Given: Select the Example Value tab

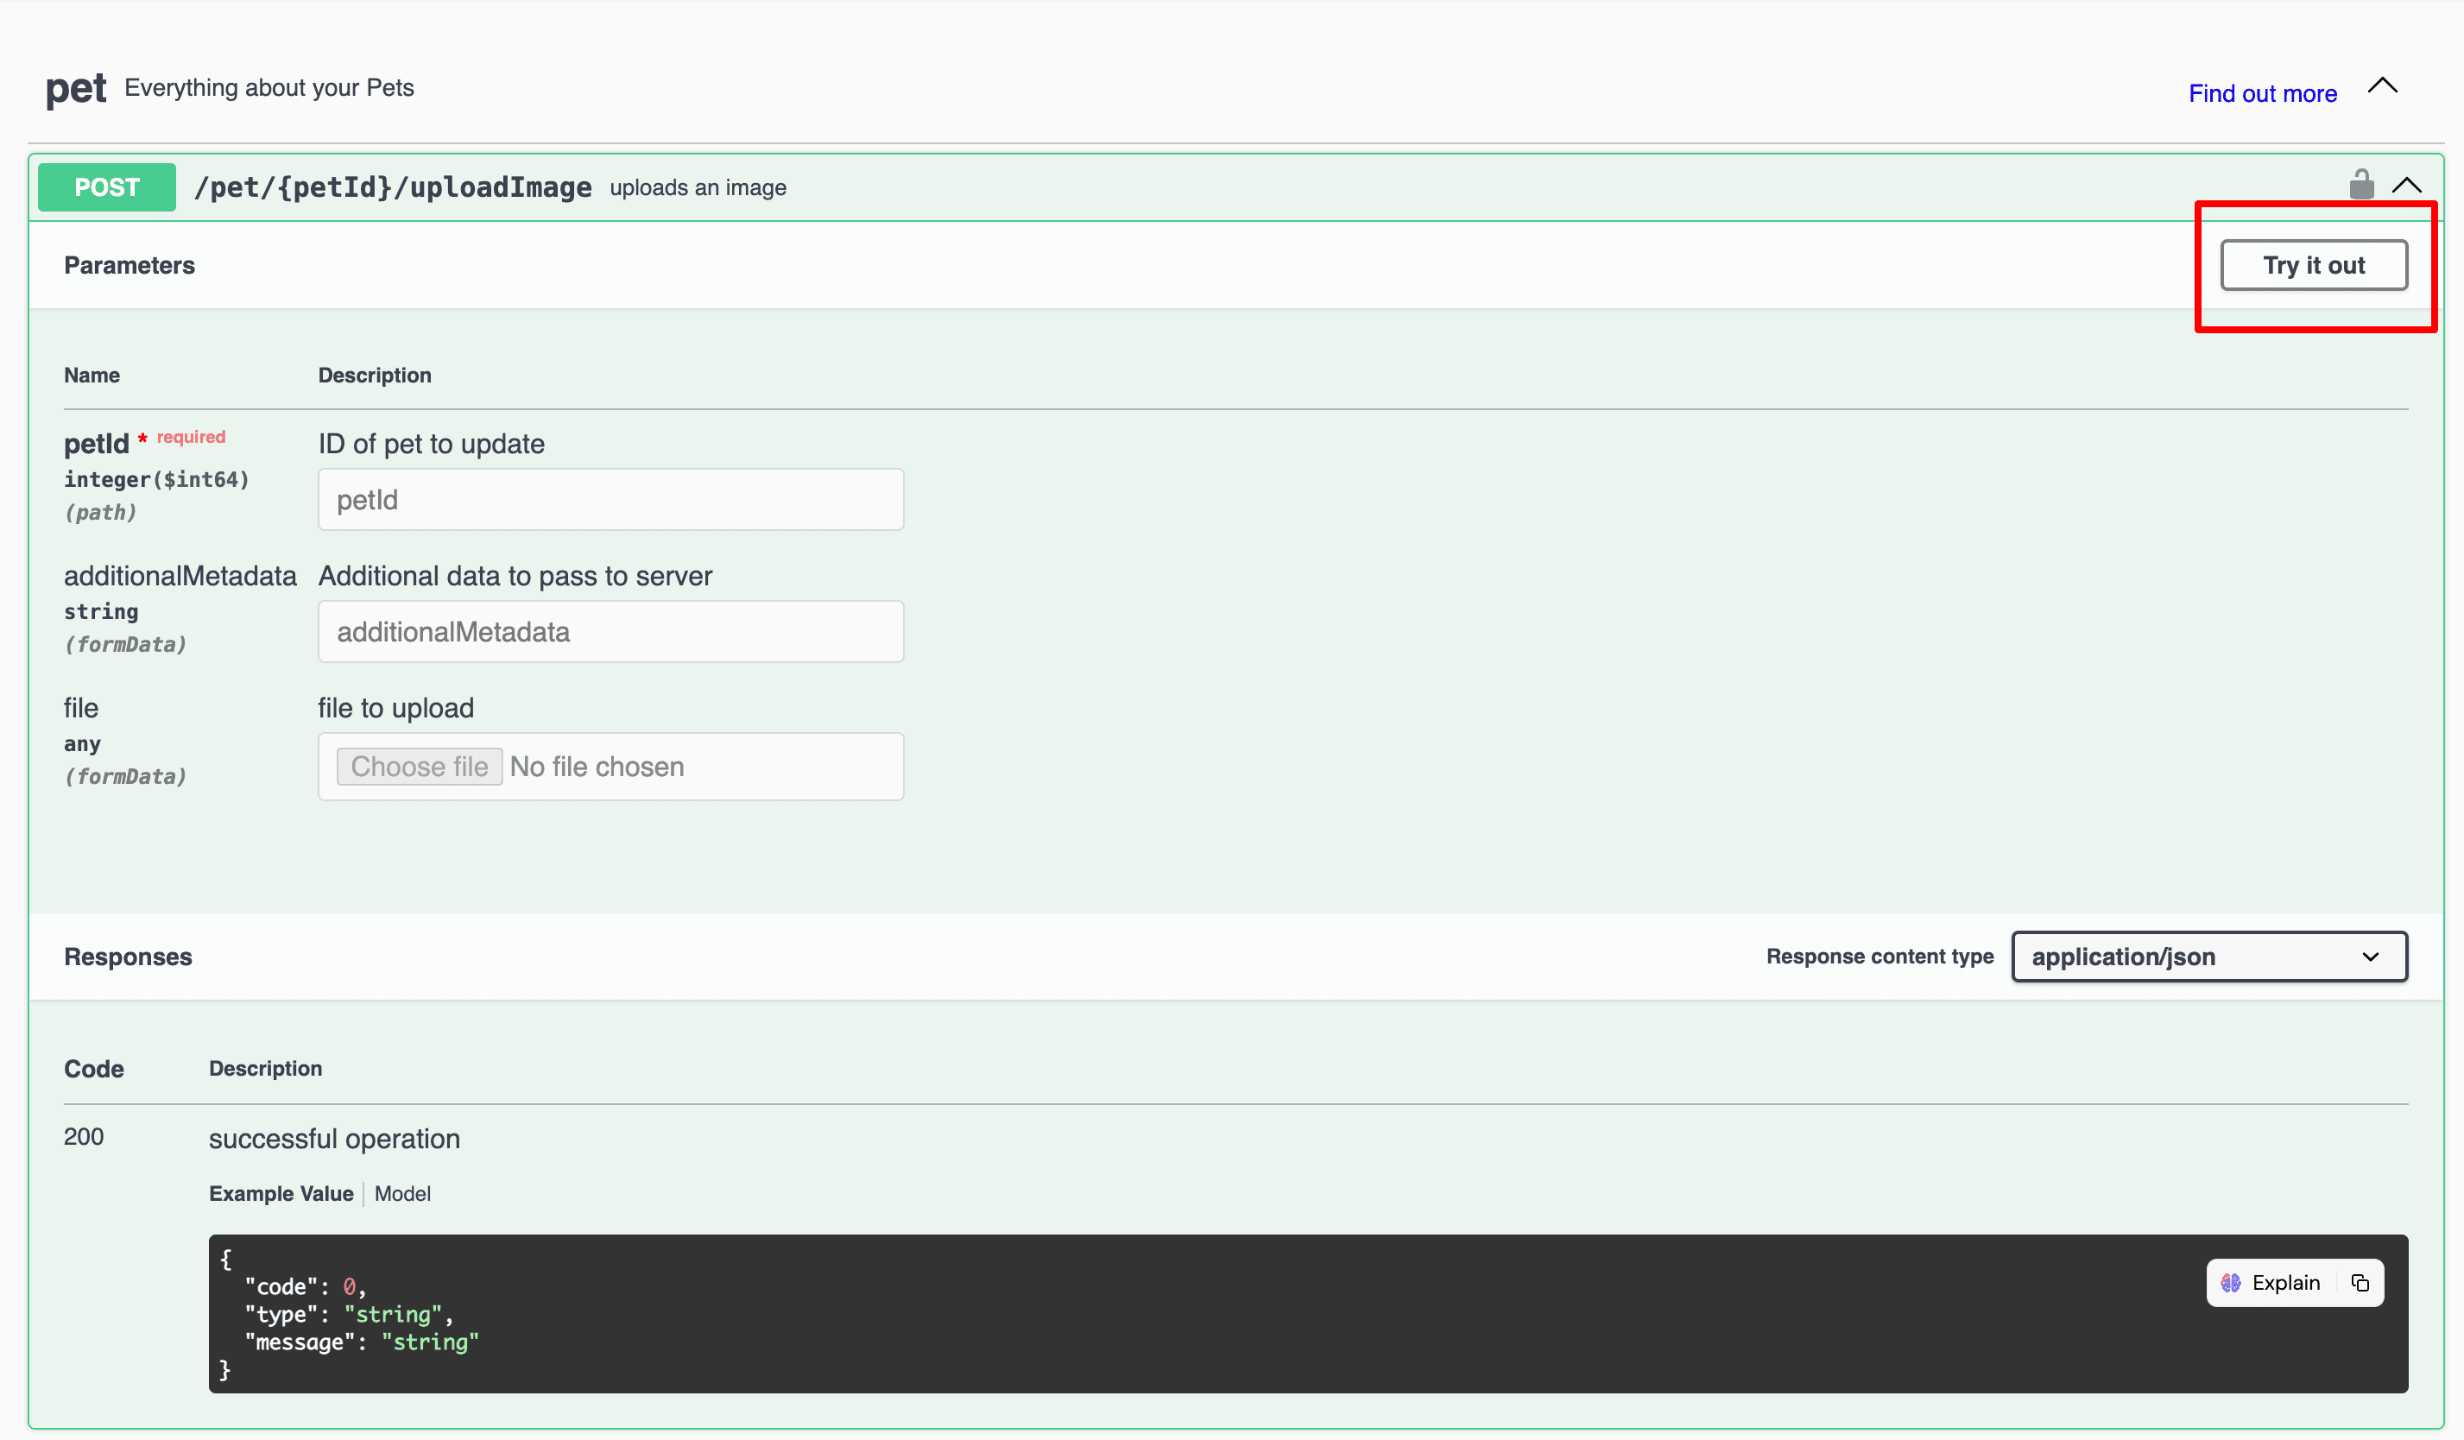Looking at the screenshot, I should (x=281, y=1194).
